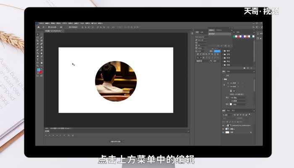Hide the top layer using its eye icon
294x168 pixels.
click(223, 126)
